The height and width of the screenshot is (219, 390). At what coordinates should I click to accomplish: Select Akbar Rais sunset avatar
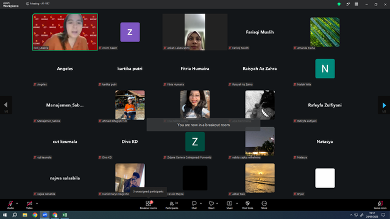point(260,178)
